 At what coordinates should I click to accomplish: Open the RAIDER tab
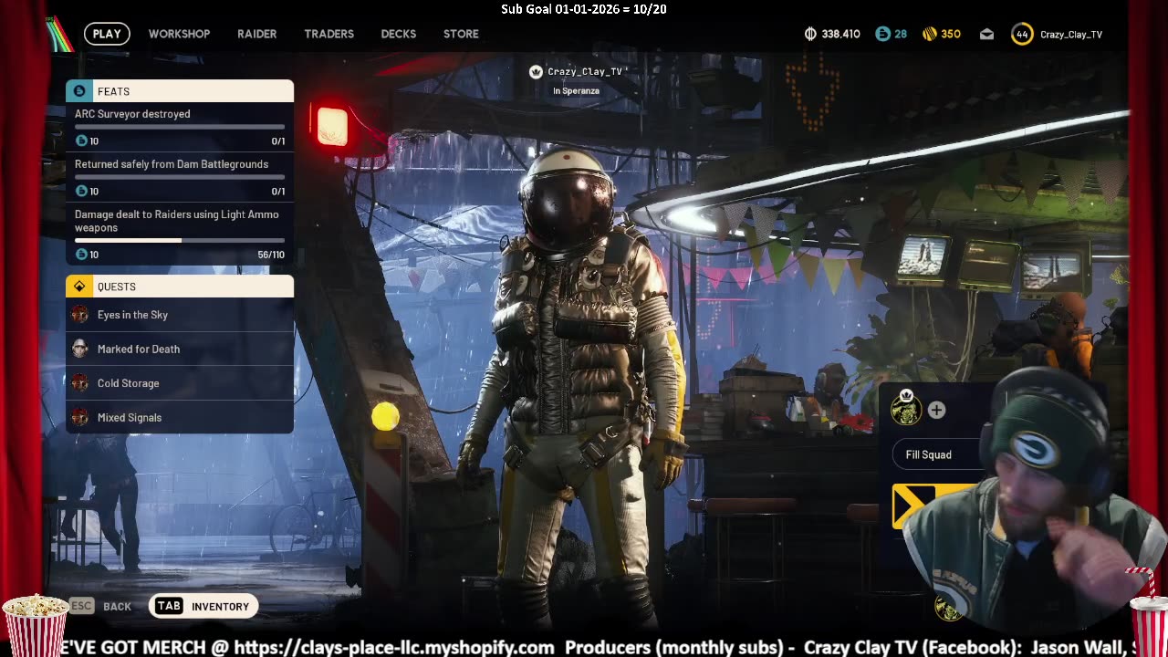pyautogui.click(x=256, y=34)
